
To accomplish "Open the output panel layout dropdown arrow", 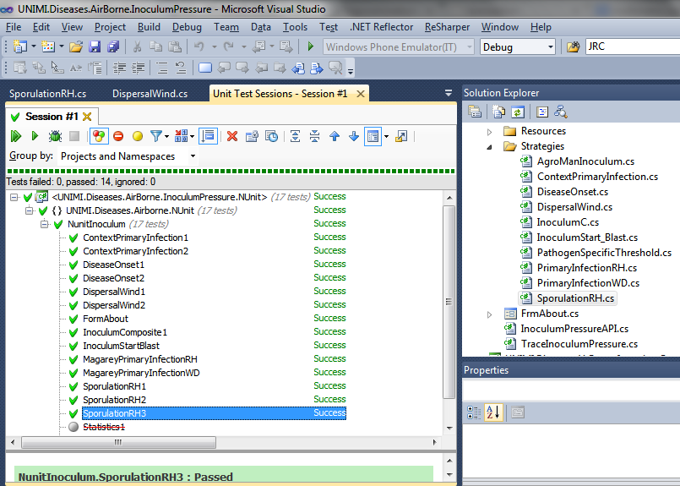I will pyautogui.click(x=386, y=136).
